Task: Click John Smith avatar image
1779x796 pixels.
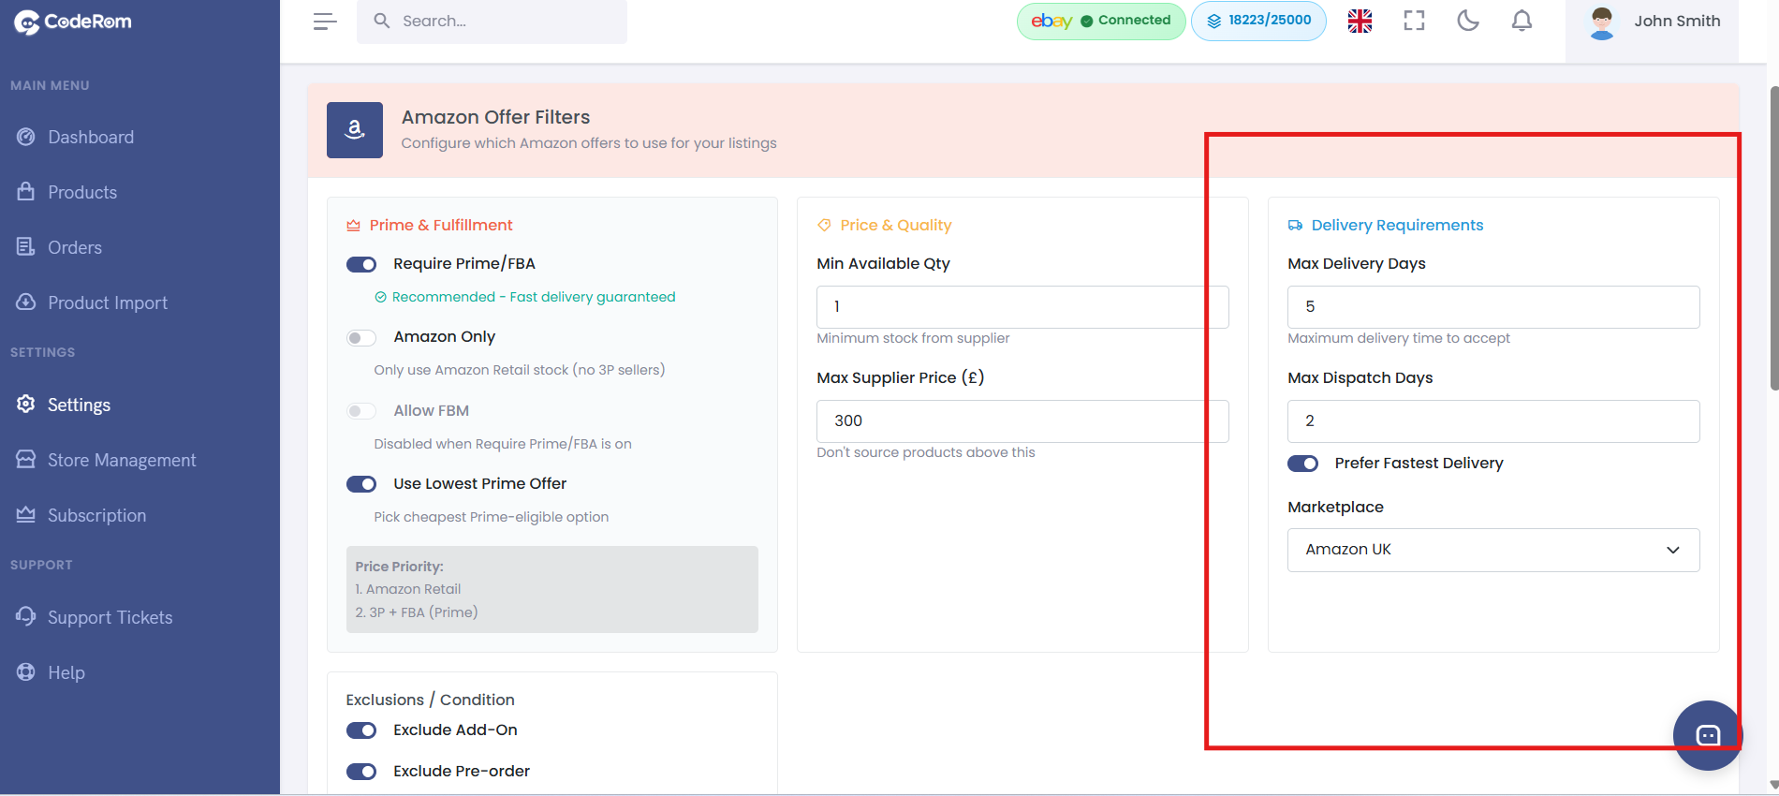Action: (1602, 22)
